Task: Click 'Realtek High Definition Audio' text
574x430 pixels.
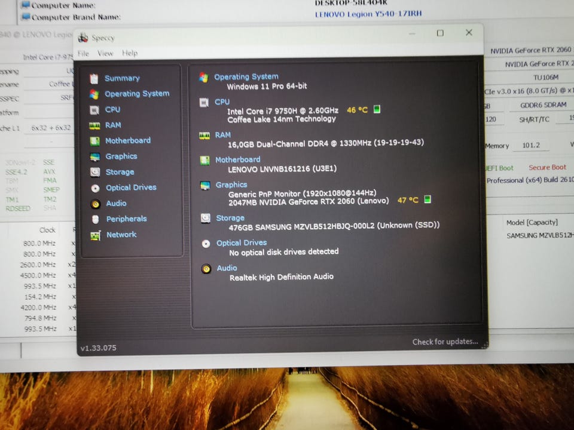Action: tap(281, 277)
